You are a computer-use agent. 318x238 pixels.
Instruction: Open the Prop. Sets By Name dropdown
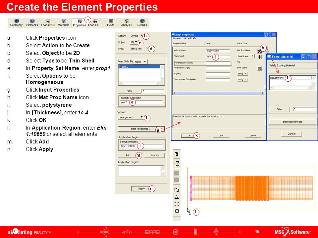[140, 62]
